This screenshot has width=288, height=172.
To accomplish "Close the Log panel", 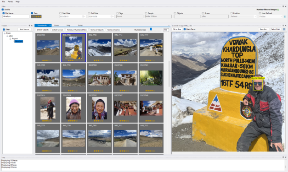I will point(285,157).
